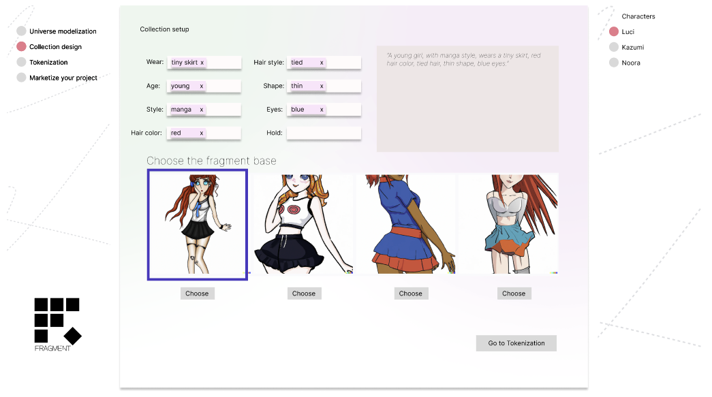Remove the 'blue' Eyes tag

click(x=322, y=110)
